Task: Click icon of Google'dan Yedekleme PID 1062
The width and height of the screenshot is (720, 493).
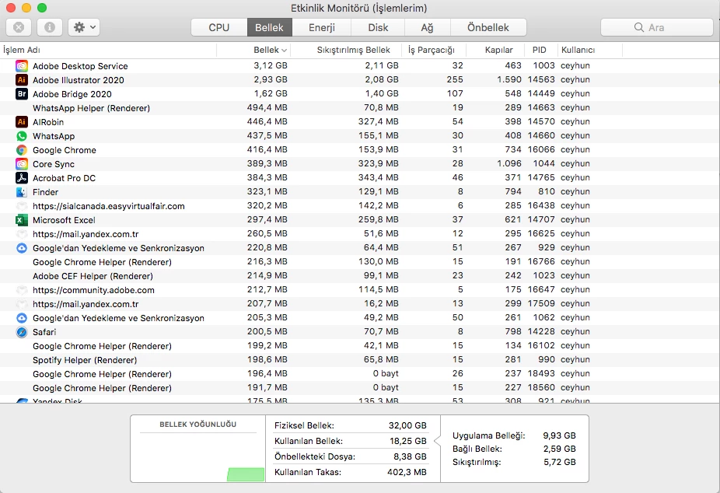Action: [x=22, y=318]
